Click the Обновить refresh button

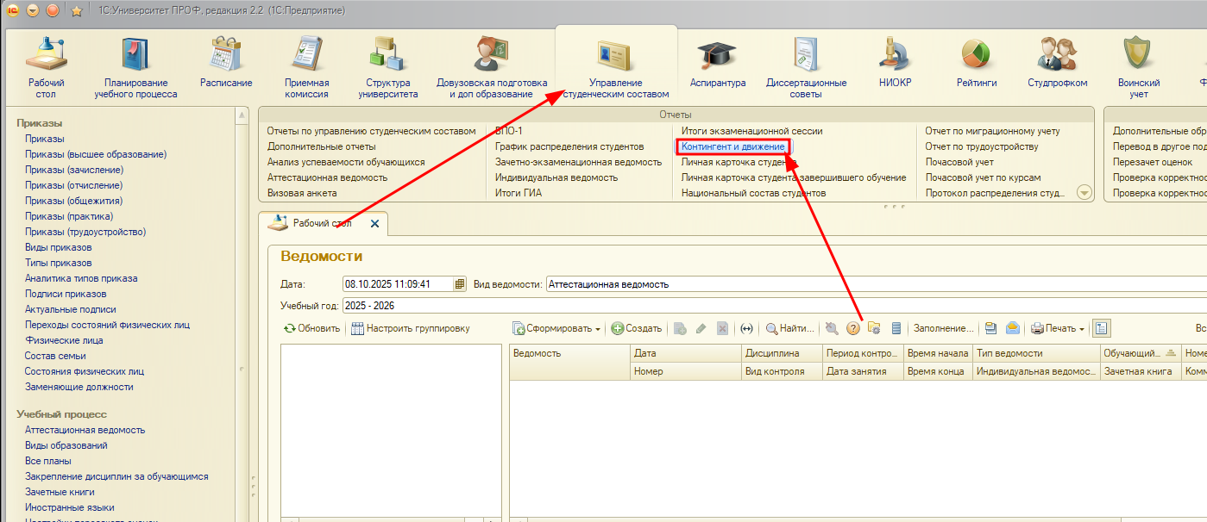[x=312, y=328]
